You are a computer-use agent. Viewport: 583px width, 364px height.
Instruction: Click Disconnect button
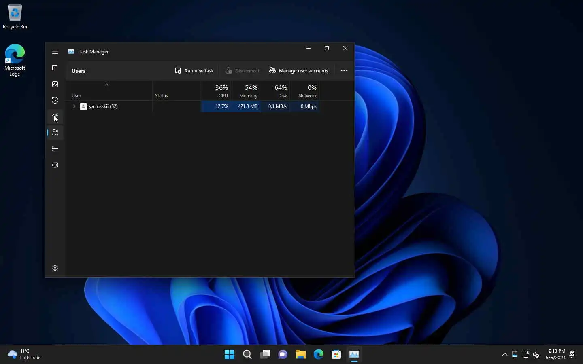click(242, 71)
